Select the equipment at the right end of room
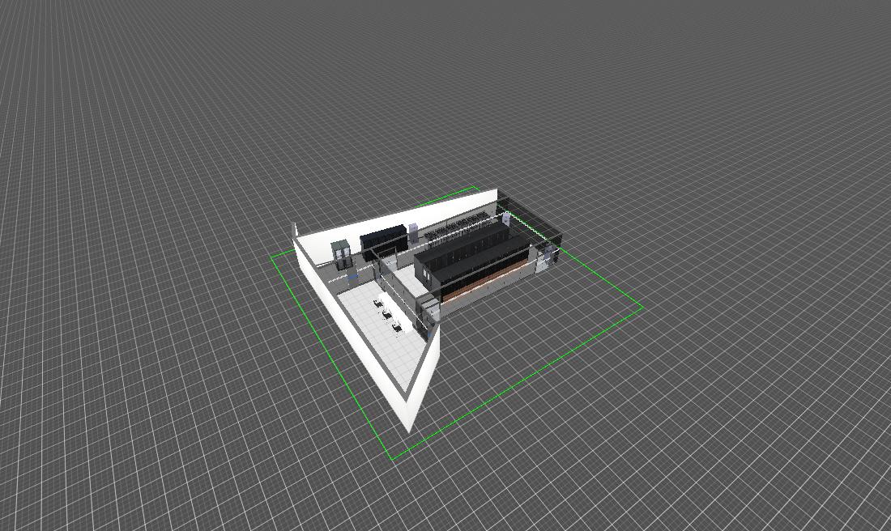 tap(551, 254)
